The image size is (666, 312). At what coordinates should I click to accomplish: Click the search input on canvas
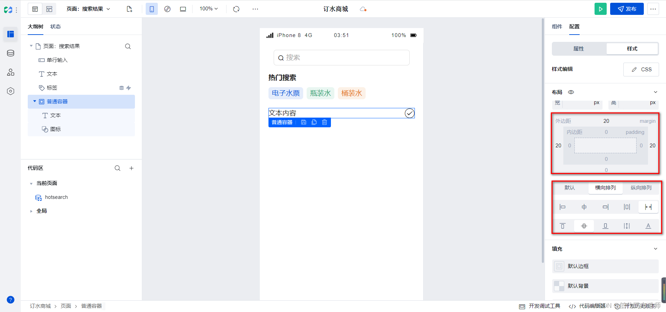(342, 57)
